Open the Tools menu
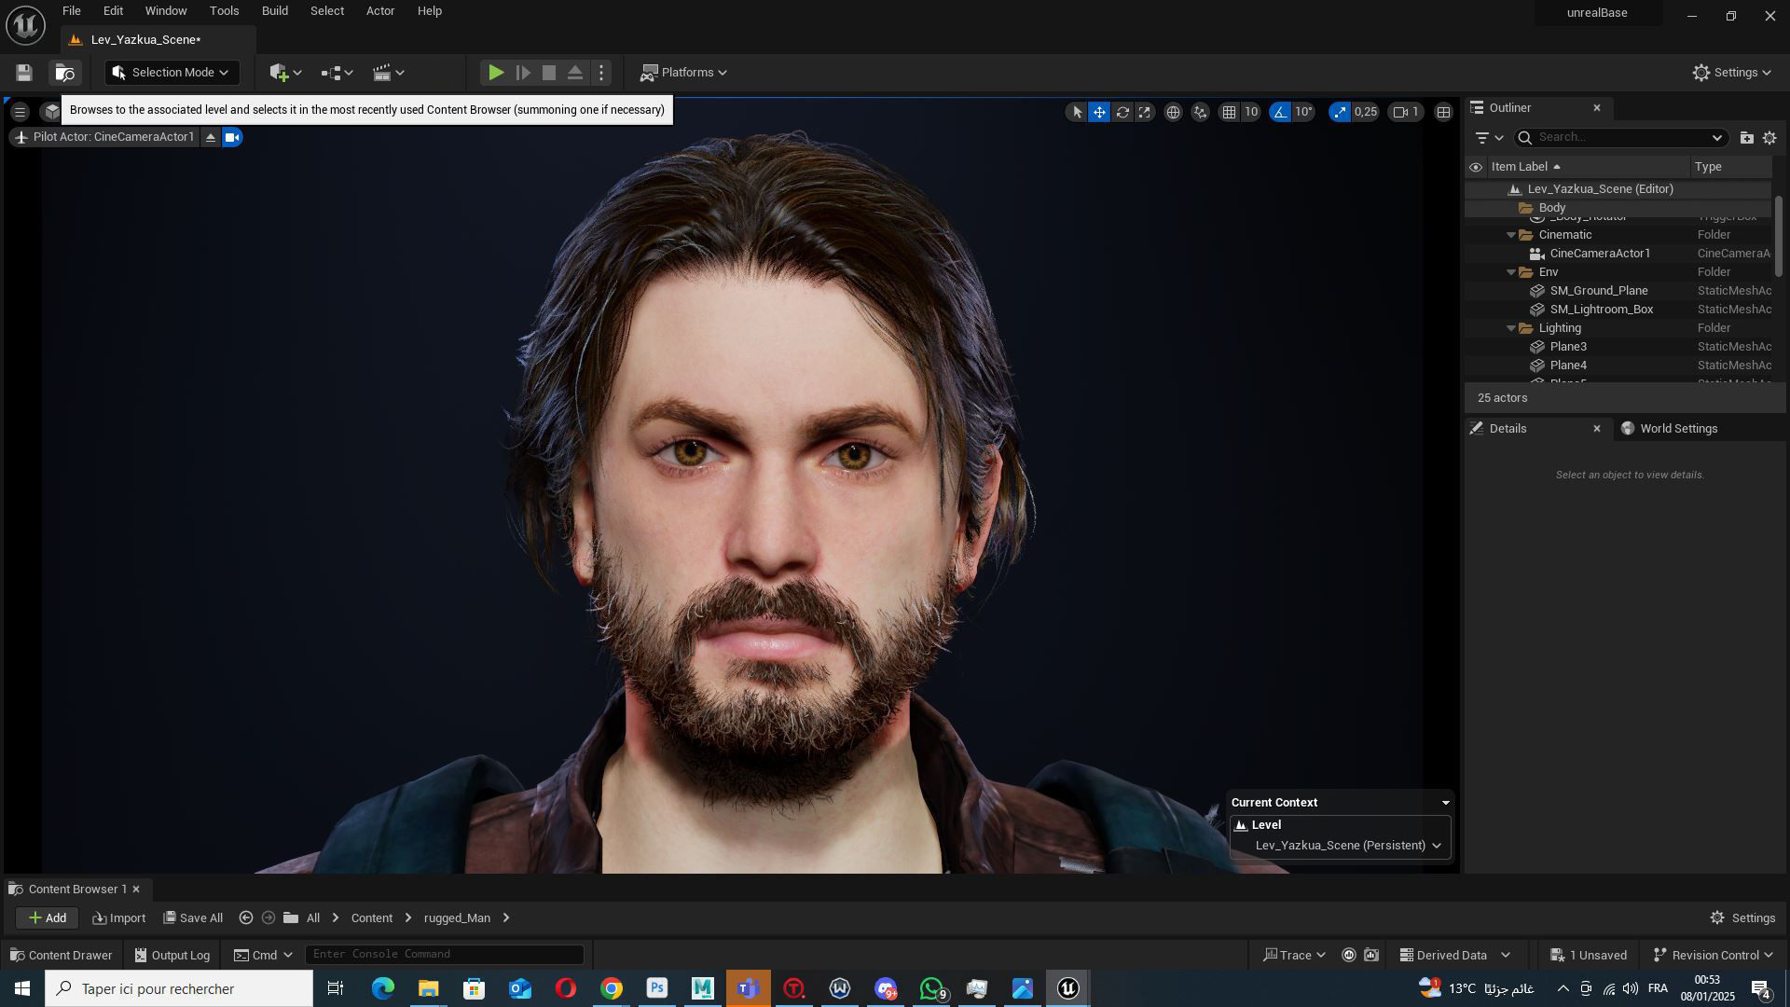Image resolution: width=1790 pixels, height=1007 pixels. coord(224,11)
